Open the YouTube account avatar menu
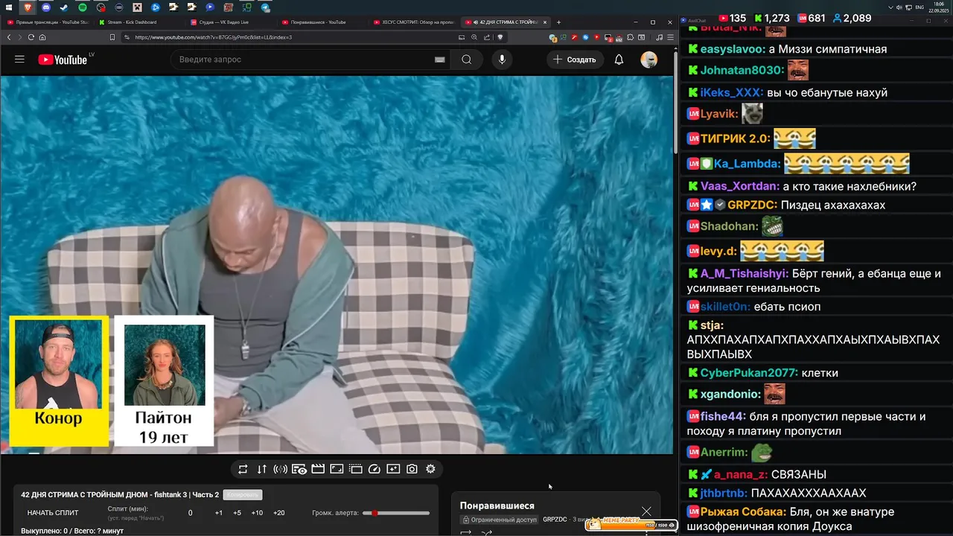953x536 pixels. coord(649,60)
